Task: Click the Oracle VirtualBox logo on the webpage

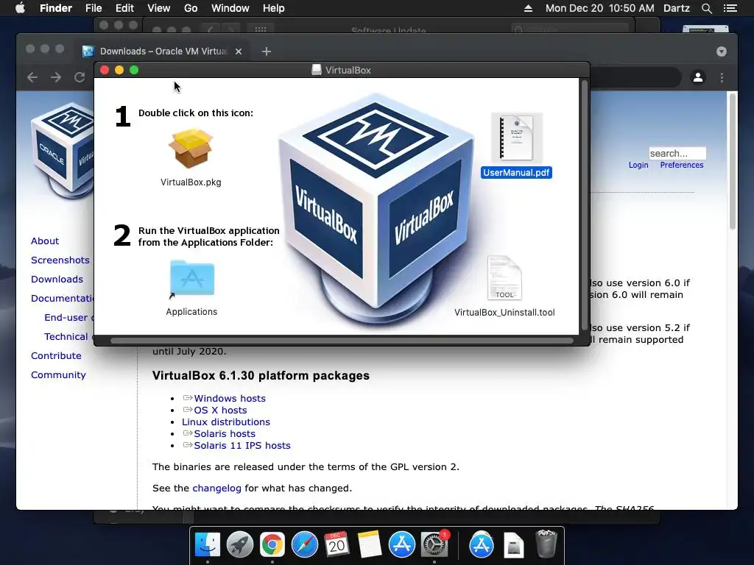Action: pyautogui.click(x=63, y=151)
